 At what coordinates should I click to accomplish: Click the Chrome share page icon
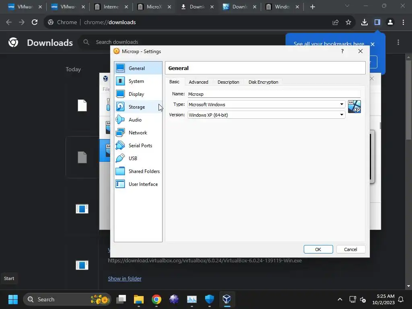(336, 23)
